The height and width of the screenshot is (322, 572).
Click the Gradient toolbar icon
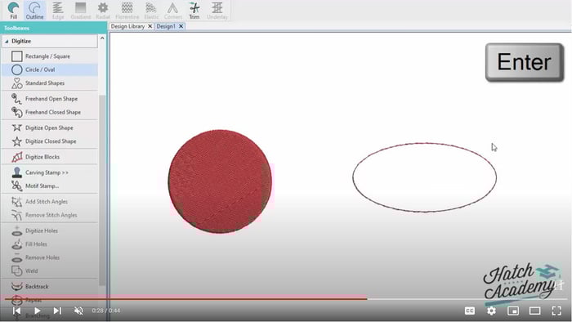80,10
